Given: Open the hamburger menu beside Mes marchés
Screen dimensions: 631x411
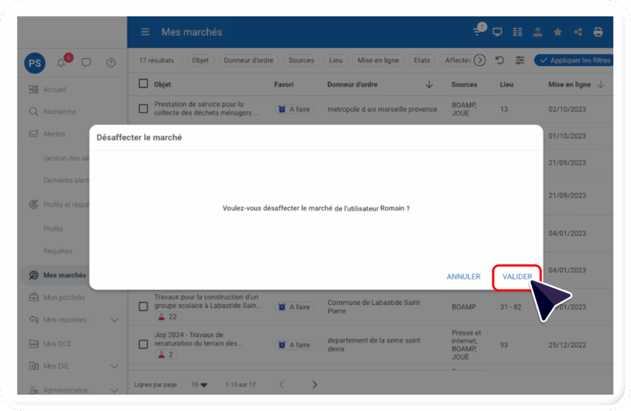Looking at the screenshot, I should tap(145, 32).
